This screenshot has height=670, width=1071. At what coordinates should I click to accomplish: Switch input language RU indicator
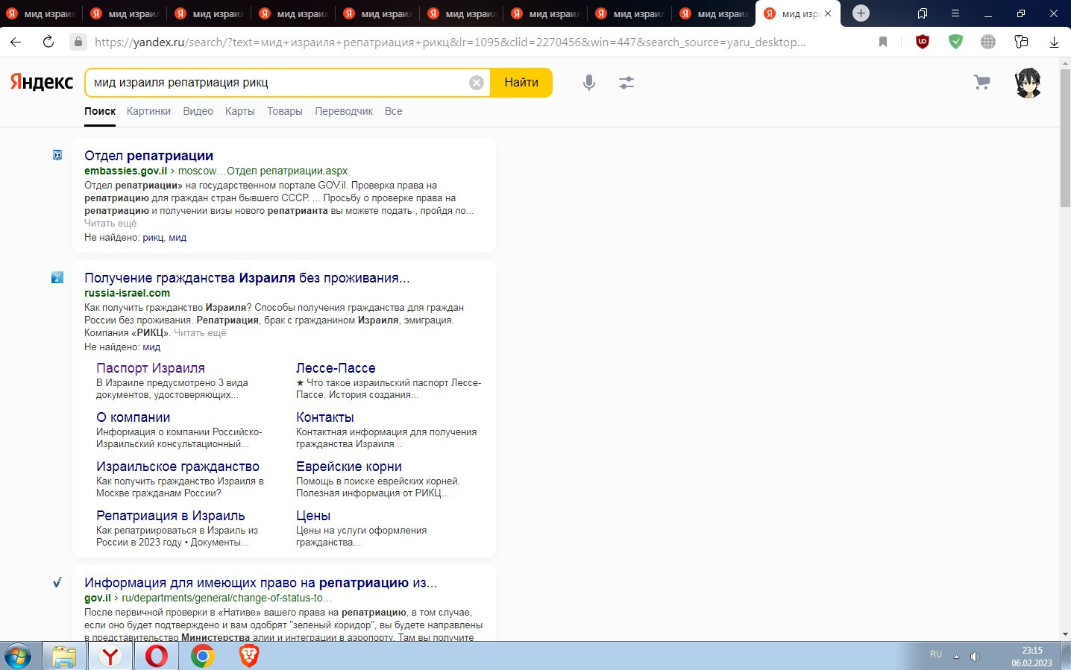(936, 654)
